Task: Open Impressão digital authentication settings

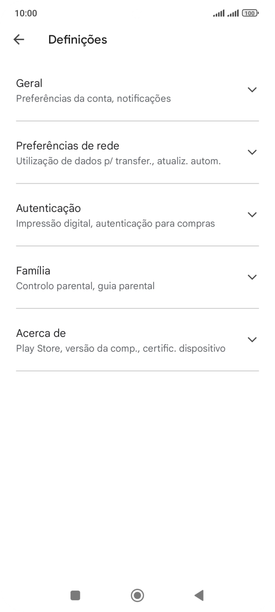Action: click(x=115, y=223)
